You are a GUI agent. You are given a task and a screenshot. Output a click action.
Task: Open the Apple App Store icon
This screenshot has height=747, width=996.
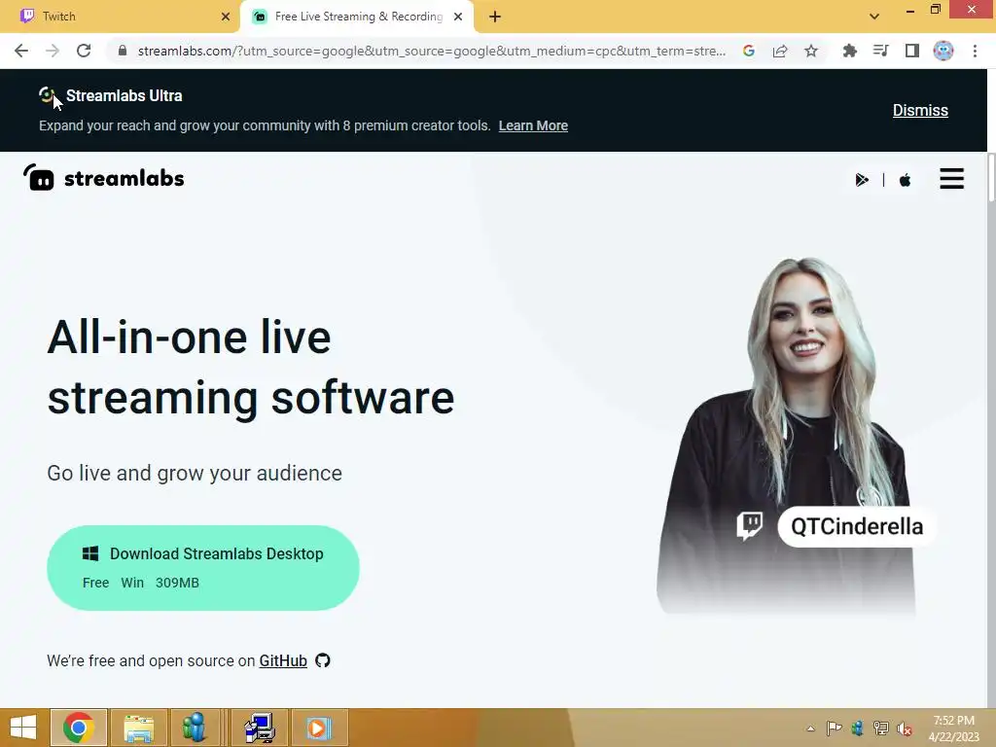point(906,180)
